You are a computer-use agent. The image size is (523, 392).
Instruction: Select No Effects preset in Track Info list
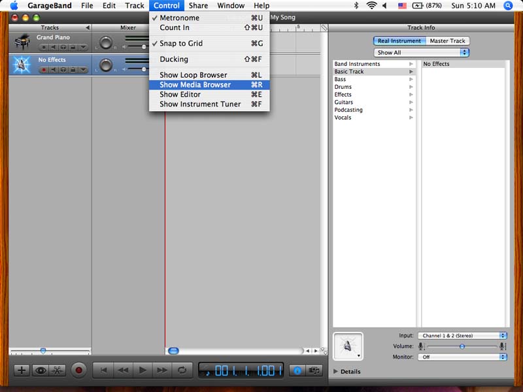[464, 63]
